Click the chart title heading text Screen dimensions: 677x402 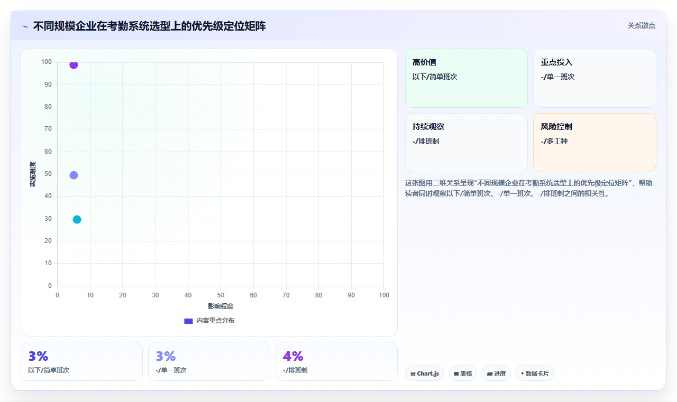point(150,26)
